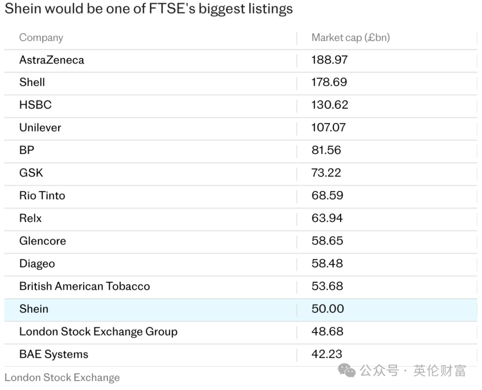This screenshot has height=390, width=482.
Task: Click Glencore market cap 58.65
Action: [x=327, y=241]
